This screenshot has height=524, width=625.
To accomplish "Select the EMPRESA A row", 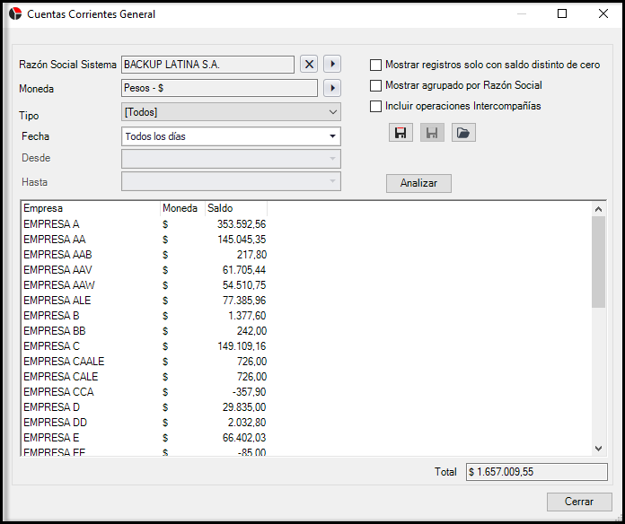I will click(145, 224).
